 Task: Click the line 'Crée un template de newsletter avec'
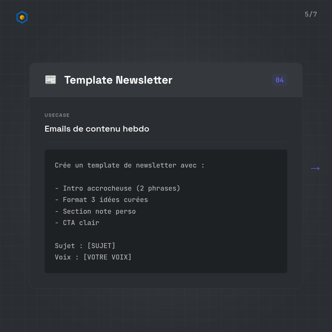pos(129,165)
